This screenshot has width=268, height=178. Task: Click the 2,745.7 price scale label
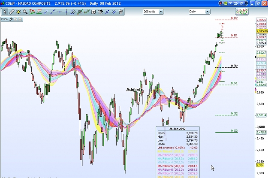[261, 70]
